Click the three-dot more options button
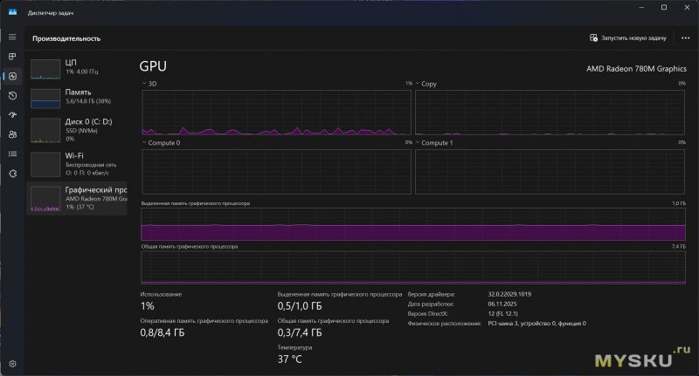 coord(685,38)
